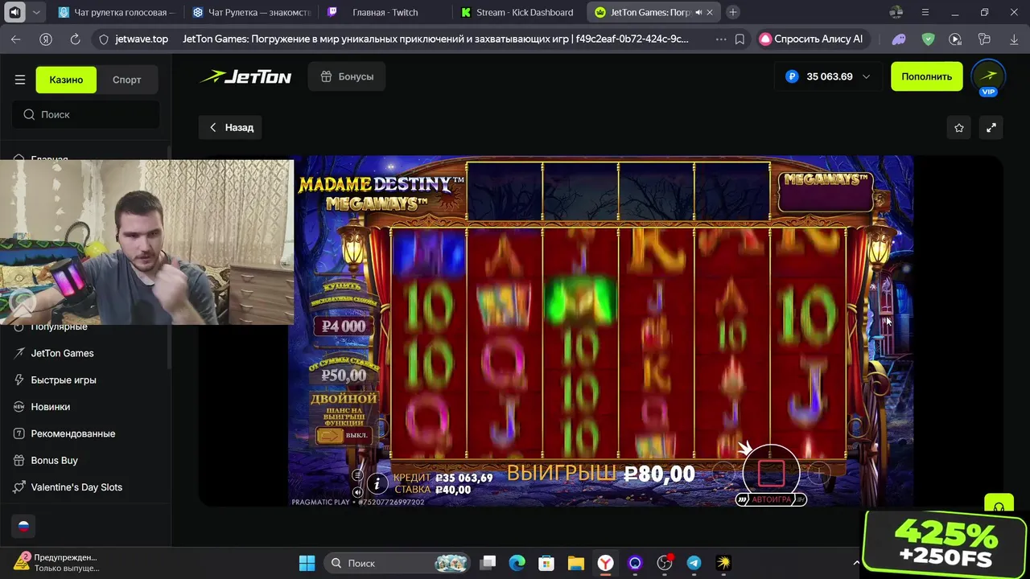Mute the slot game sound

pyautogui.click(x=357, y=491)
